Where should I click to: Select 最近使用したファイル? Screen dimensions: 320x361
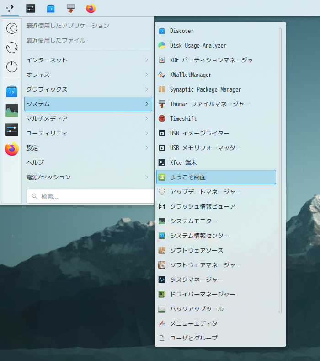[x=56, y=40]
